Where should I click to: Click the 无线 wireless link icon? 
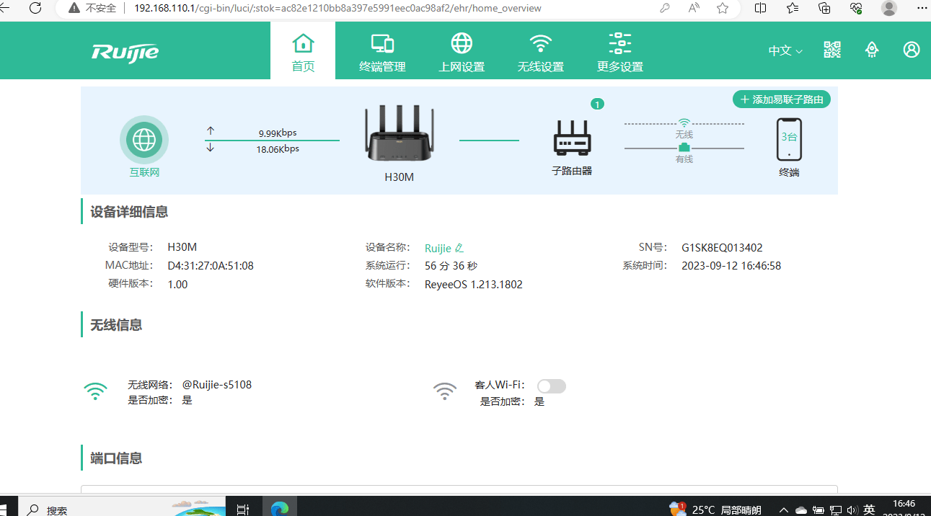pos(684,123)
